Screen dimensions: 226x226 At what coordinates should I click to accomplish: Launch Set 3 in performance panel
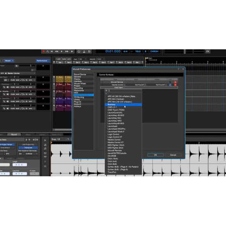click(x=77, y=62)
